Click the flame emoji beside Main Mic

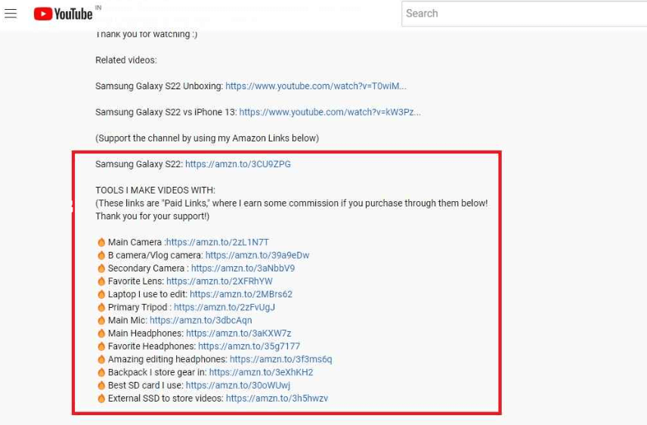[x=101, y=320]
